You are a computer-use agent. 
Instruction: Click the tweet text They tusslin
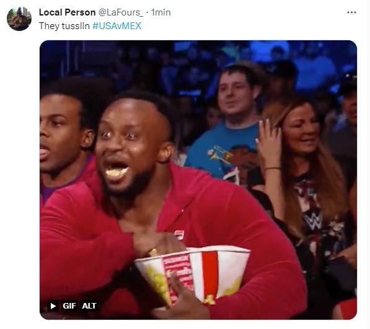(x=64, y=26)
